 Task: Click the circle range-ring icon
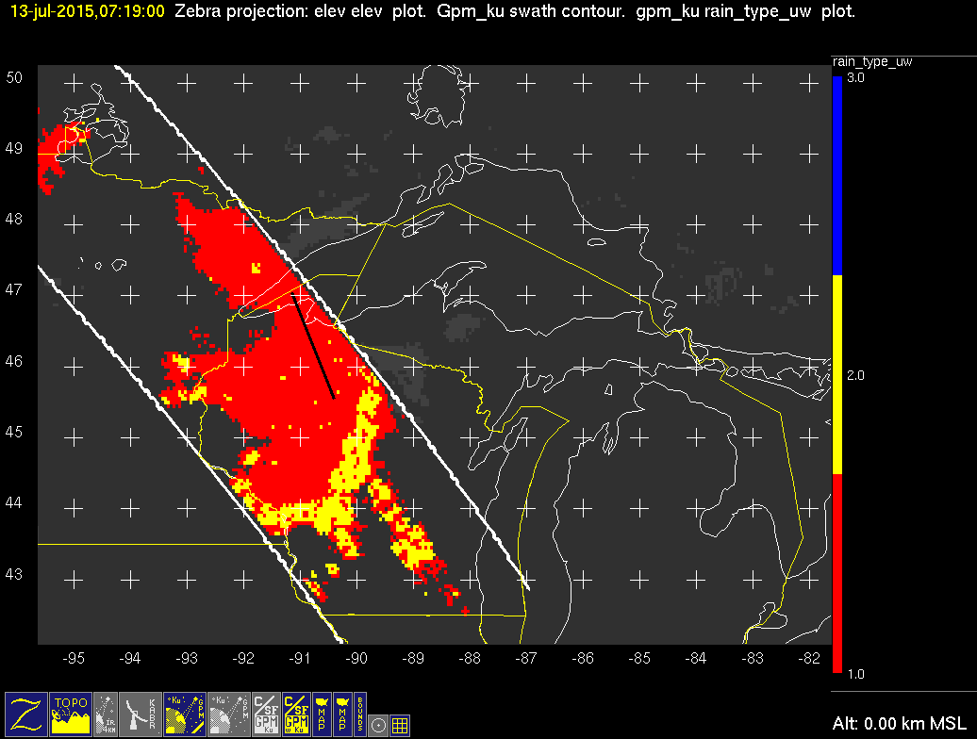[379, 725]
